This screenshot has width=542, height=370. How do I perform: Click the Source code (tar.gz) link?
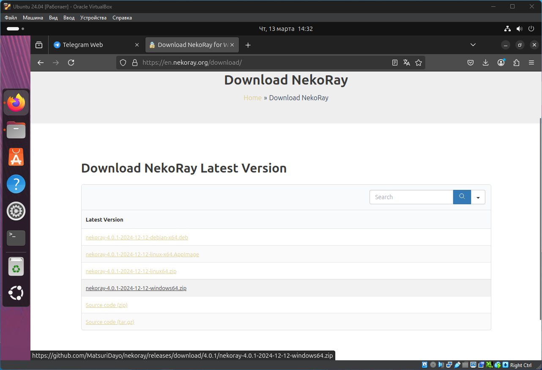[110, 322]
